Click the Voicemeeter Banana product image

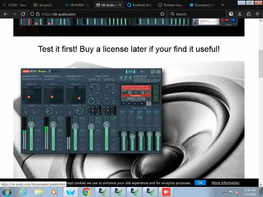coord(91,111)
